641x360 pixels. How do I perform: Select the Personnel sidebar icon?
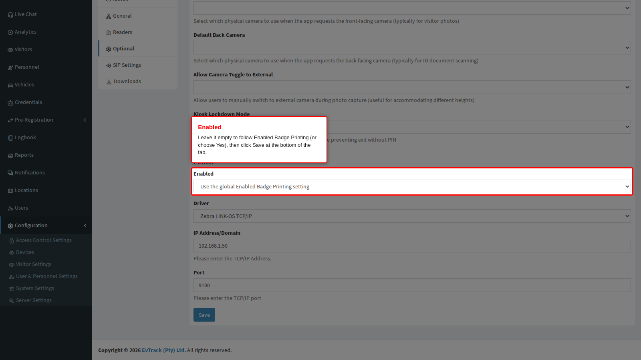[10, 68]
